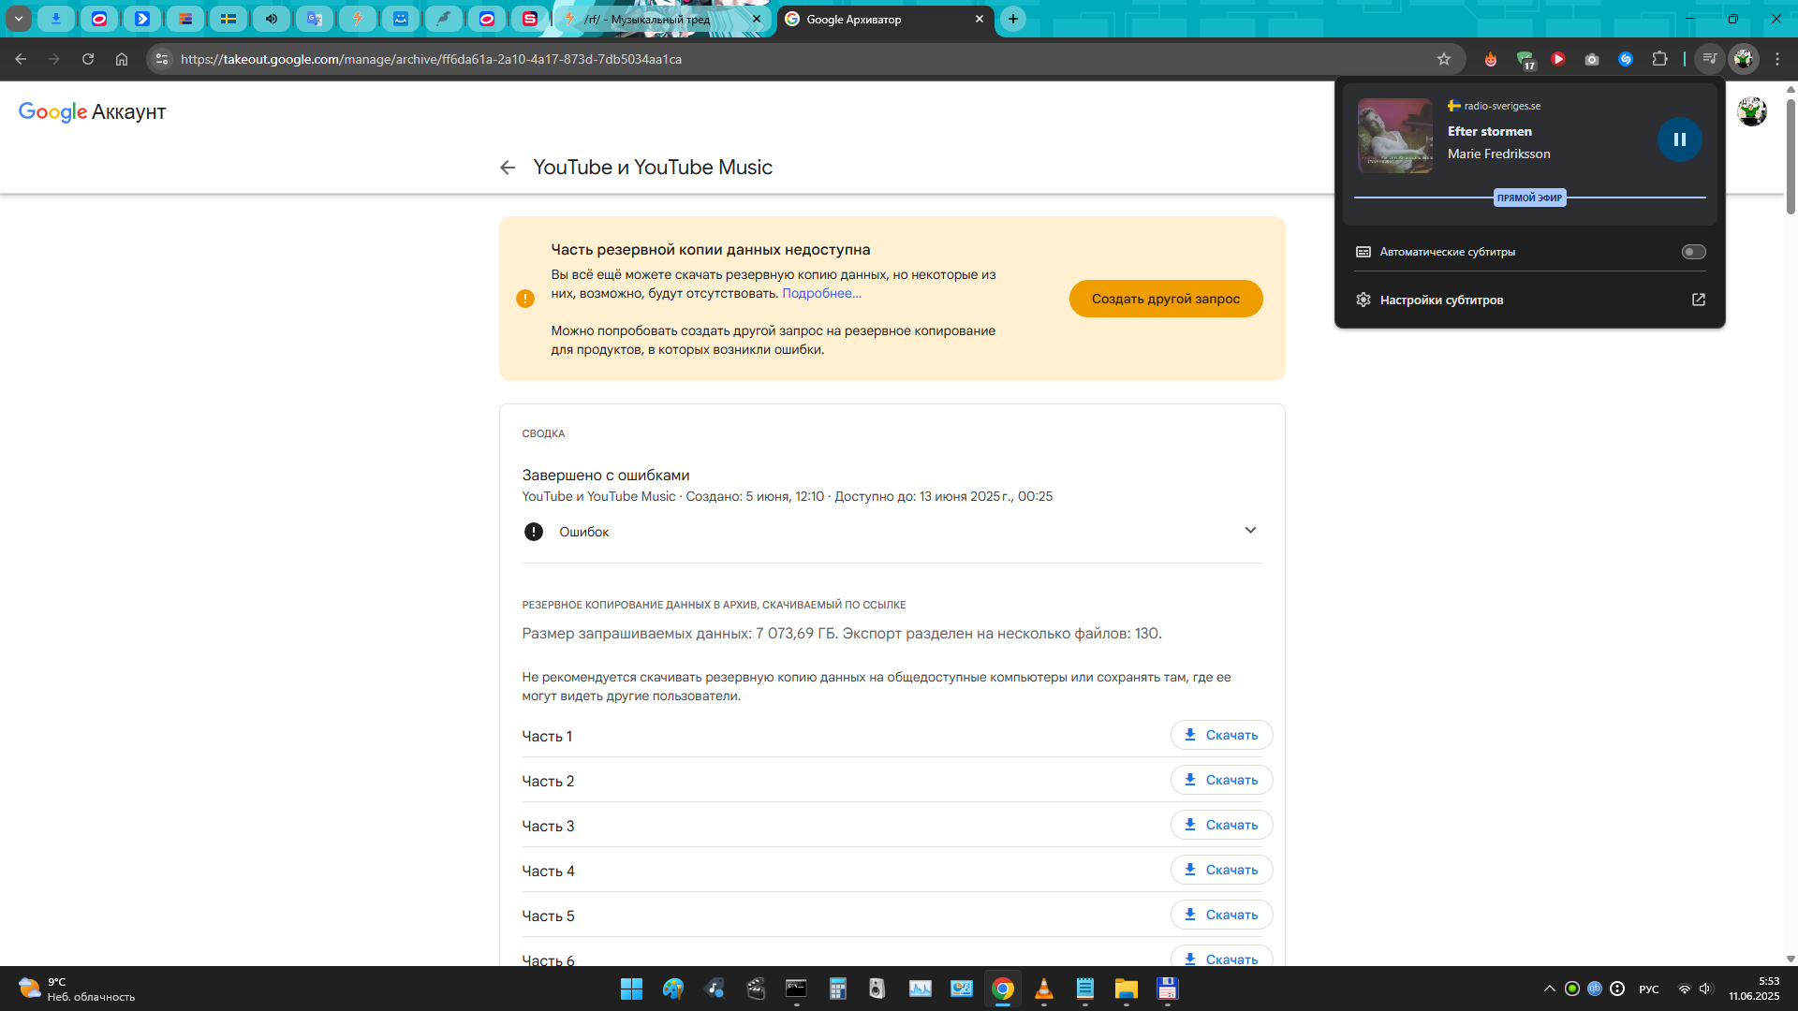
Task: Show hidden system tray icons
Action: (x=1549, y=989)
